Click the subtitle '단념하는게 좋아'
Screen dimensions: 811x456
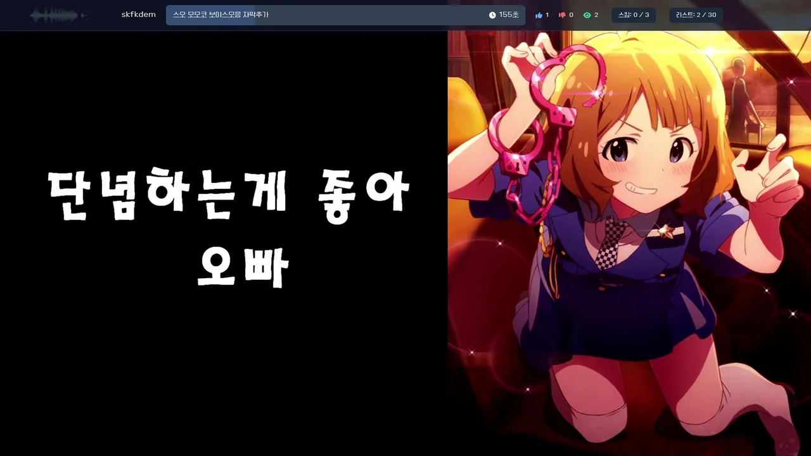click(x=229, y=195)
